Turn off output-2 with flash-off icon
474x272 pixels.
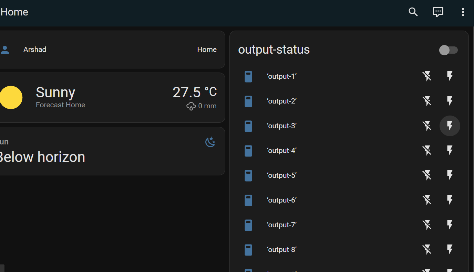pyautogui.click(x=427, y=101)
